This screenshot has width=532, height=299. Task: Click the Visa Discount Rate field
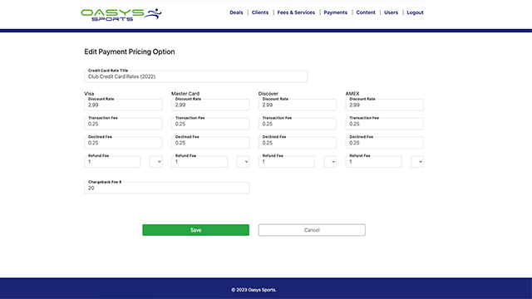coord(123,105)
